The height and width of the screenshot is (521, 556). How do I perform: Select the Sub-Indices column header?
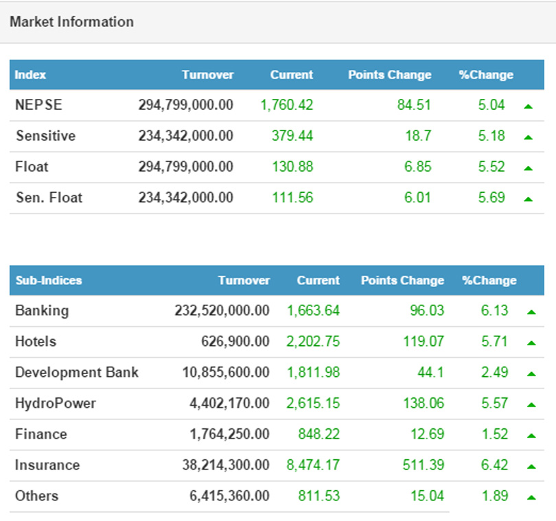[49, 281]
